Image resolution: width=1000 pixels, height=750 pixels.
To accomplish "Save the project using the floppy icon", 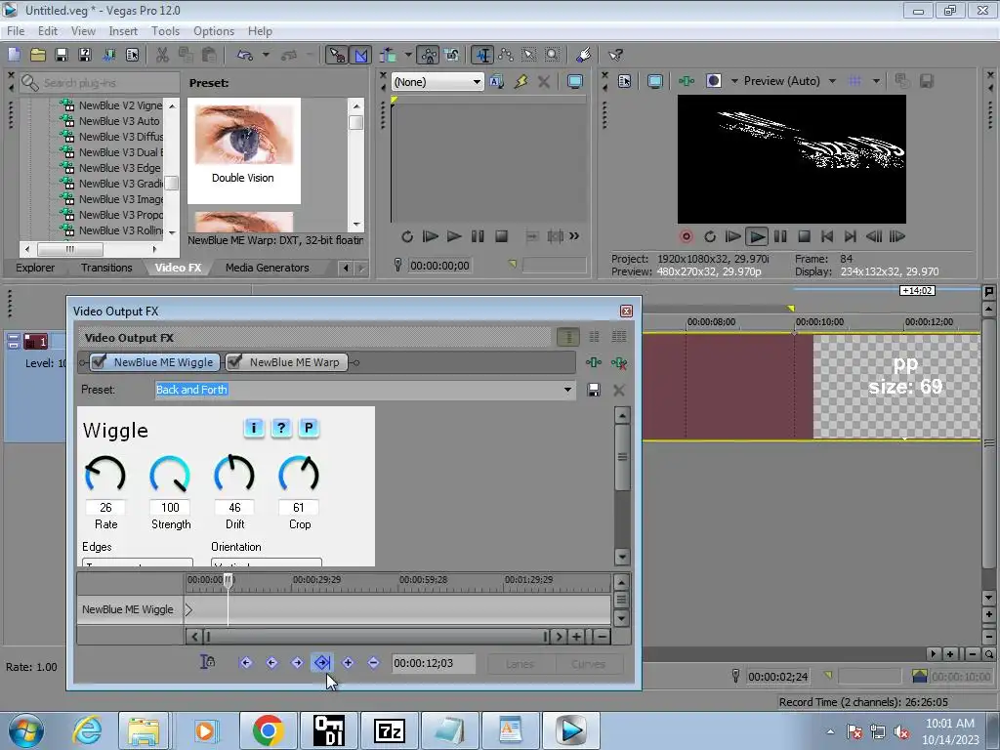I will click(62, 56).
